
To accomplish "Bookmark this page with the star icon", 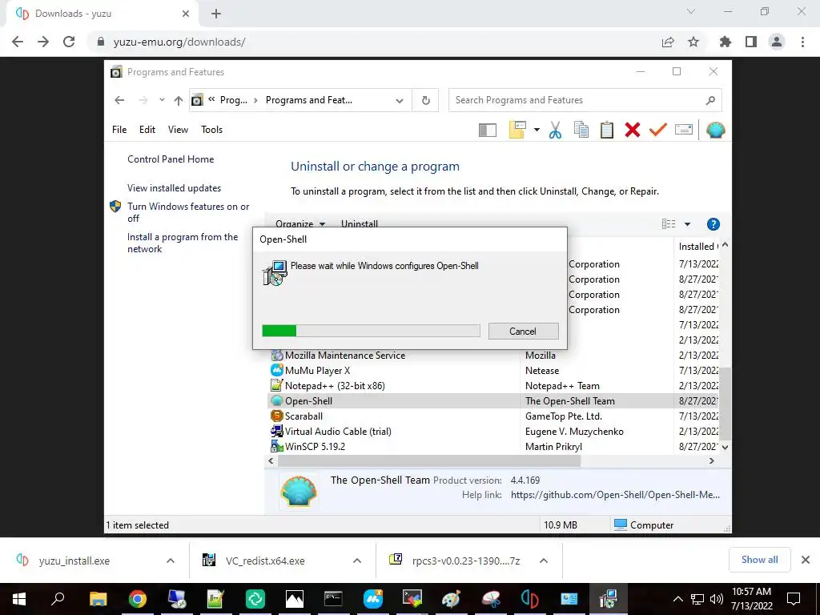I will (x=693, y=42).
